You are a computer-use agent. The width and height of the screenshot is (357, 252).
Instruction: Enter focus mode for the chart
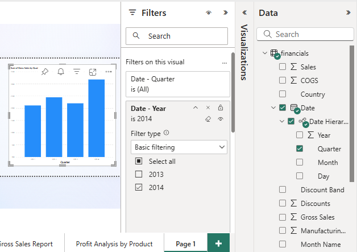click(x=93, y=72)
